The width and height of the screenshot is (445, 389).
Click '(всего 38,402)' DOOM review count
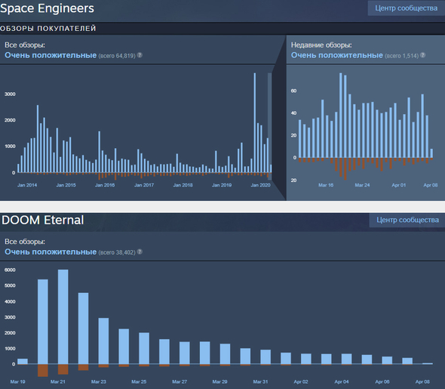[117, 252]
